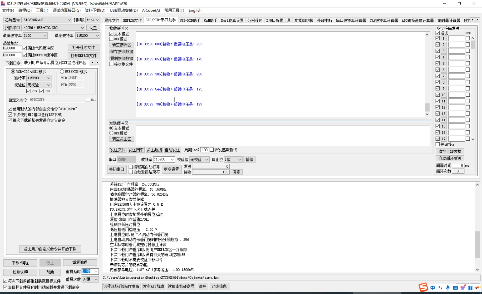Open USB驱动安装(D) menu
The image size is (482, 294).
point(124,10)
